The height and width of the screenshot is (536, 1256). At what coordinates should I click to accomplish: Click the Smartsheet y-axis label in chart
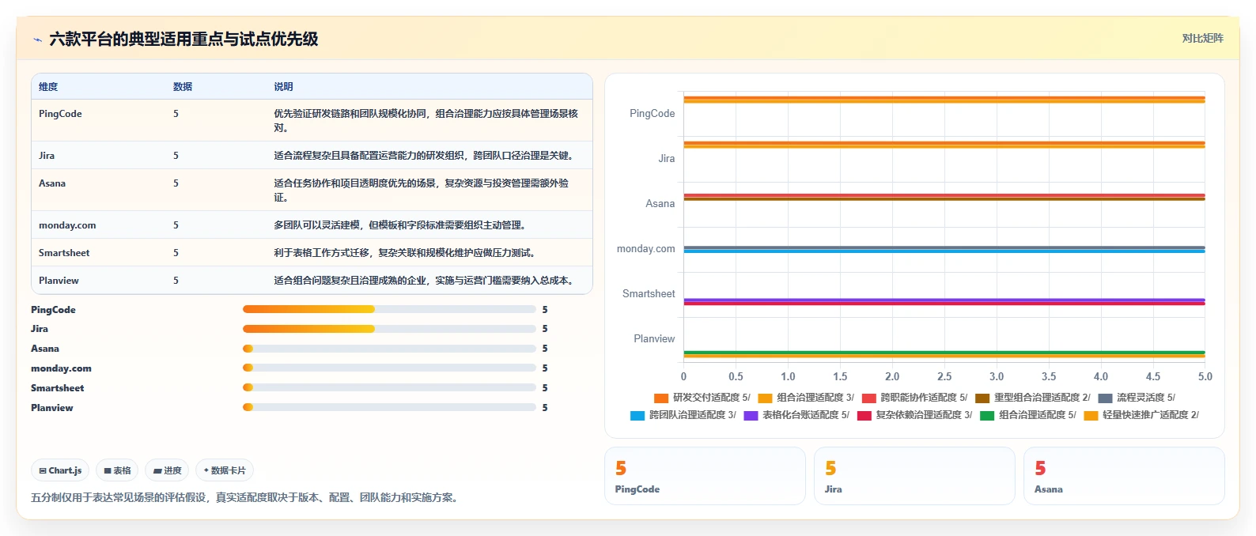[649, 294]
